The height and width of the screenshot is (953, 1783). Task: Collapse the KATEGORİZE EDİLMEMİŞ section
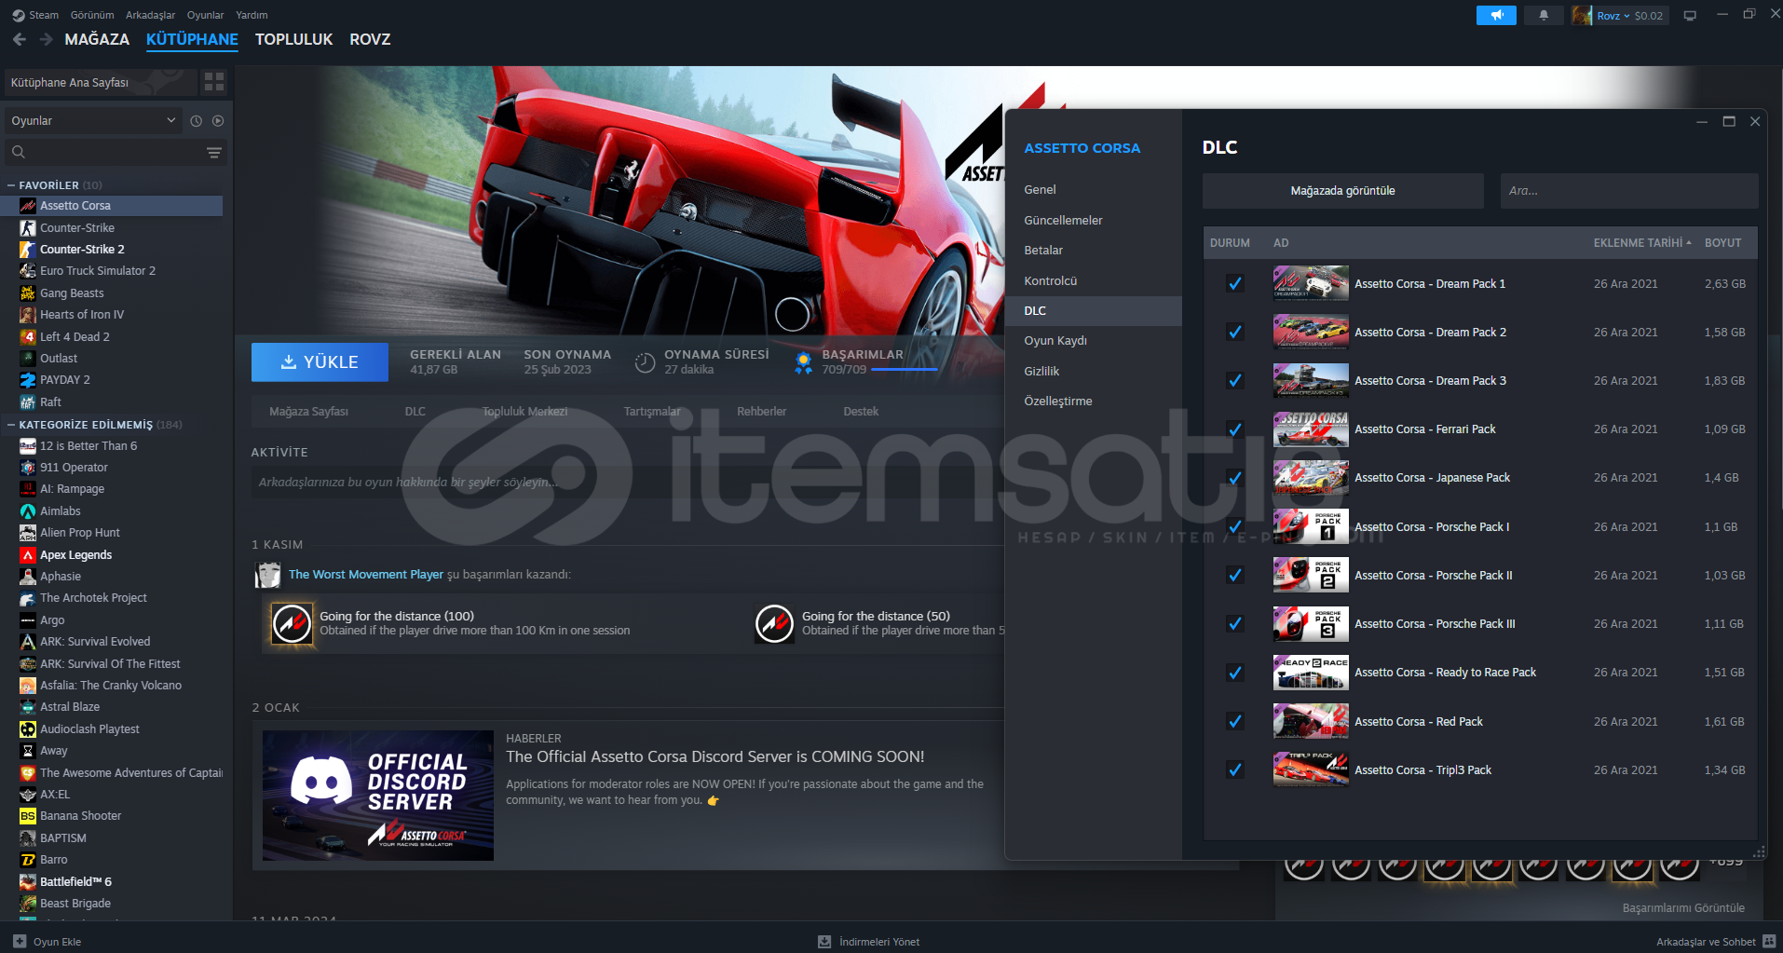click(11, 425)
